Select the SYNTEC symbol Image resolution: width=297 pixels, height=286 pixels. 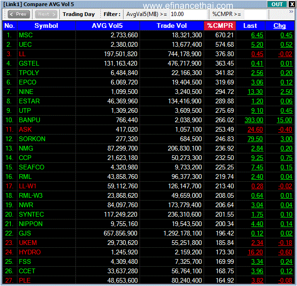click(32, 214)
